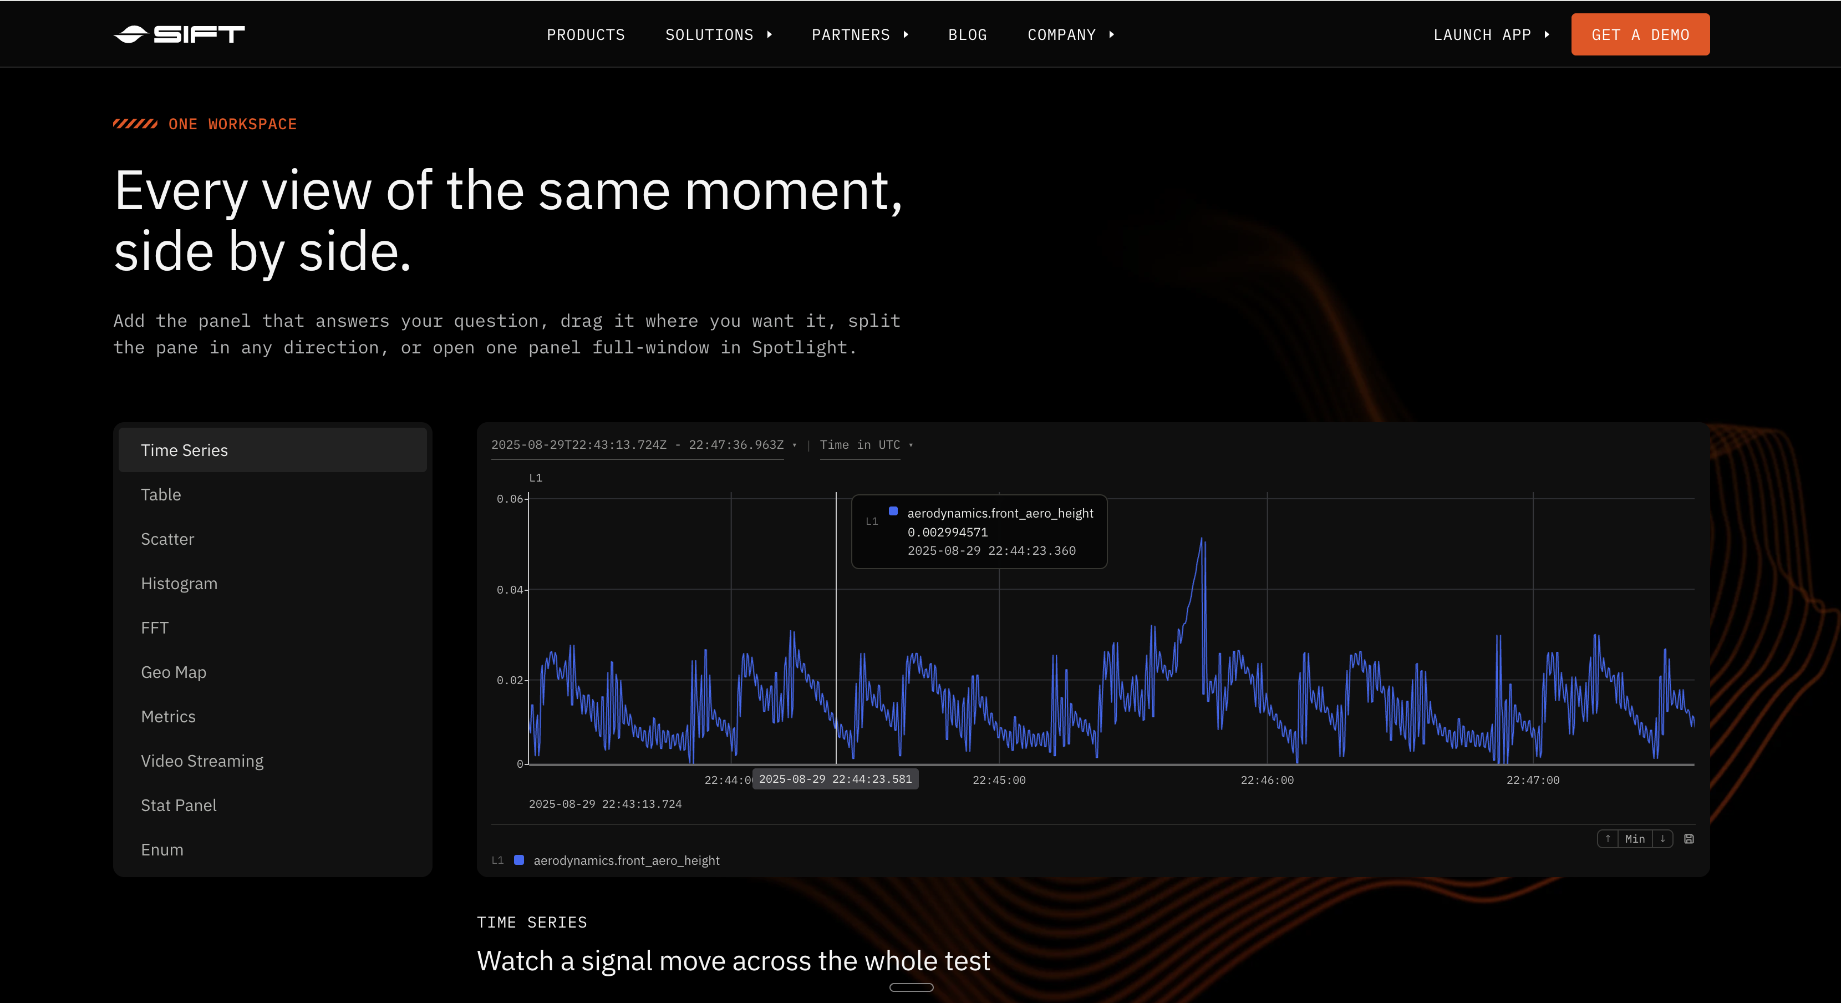Switch to the Stat Panel tab
The width and height of the screenshot is (1841, 1003).
[272, 805]
